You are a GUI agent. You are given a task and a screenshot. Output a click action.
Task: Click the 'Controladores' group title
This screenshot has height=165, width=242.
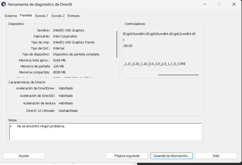135,24
